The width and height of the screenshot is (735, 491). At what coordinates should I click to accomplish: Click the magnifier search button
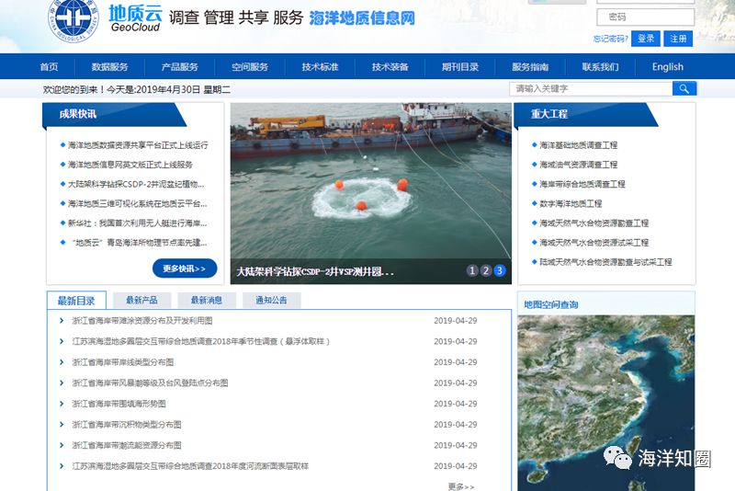tap(684, 88)
